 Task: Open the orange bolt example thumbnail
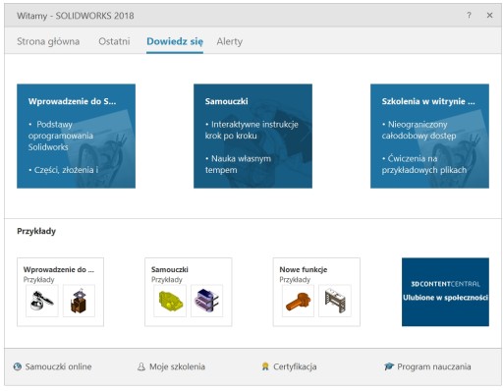click(x=298, y=301)
